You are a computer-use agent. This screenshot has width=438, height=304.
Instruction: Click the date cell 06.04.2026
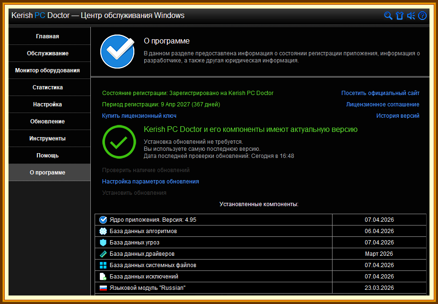click(379, 231)
